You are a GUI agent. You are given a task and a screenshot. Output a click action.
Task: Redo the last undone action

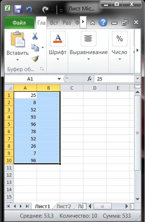45,9
